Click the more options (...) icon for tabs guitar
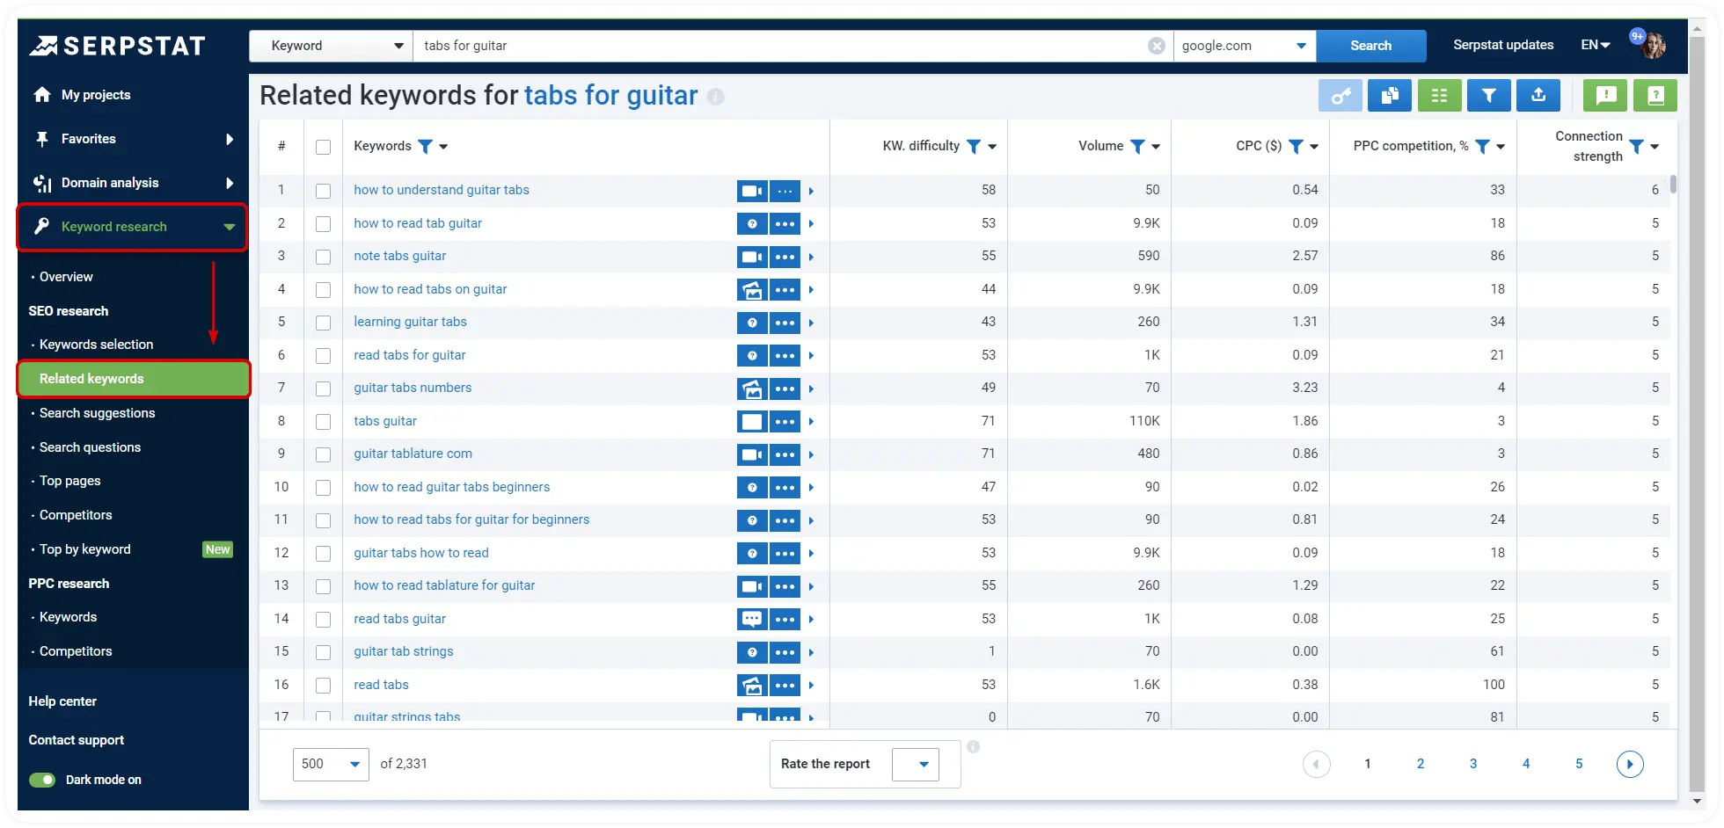Image resolution: width=1724 pixels, height=828 pixels. pos(785,421)
